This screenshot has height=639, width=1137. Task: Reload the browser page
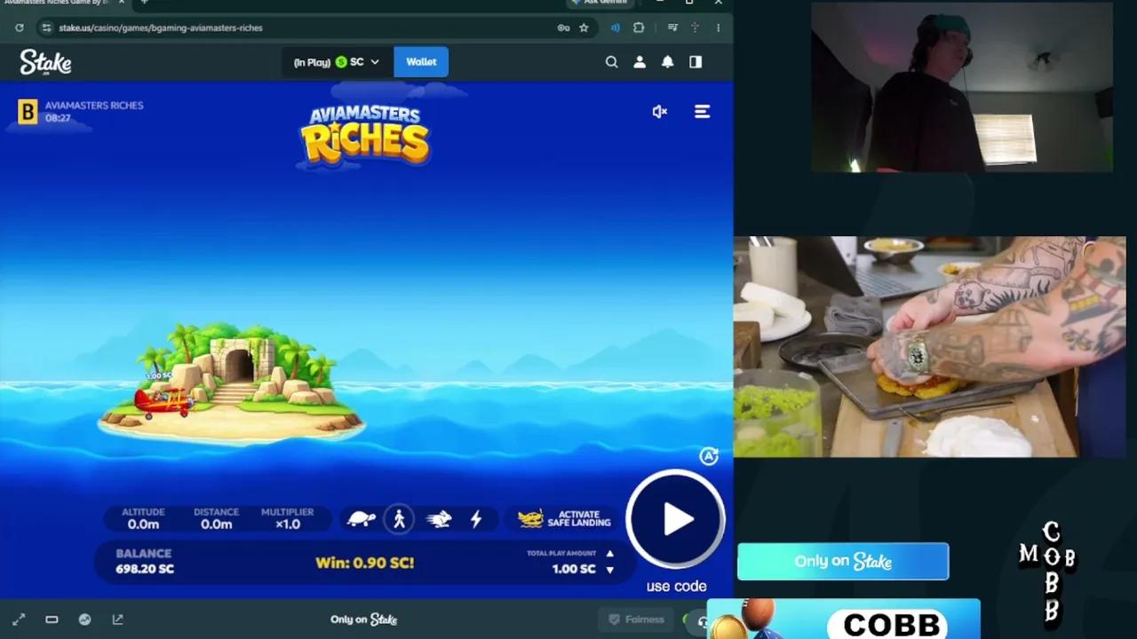coord(19,28)
